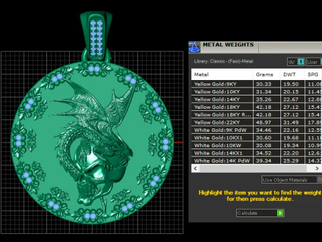Screen dimensions: 322x242
Task: Click the green Calculate arrow icon
Action: tap(280, 213)
